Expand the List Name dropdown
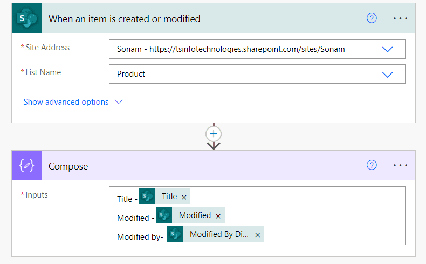 click(387, 74)
